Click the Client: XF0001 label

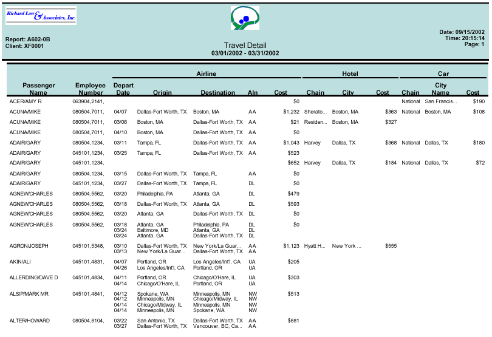(x=24, y=46)
